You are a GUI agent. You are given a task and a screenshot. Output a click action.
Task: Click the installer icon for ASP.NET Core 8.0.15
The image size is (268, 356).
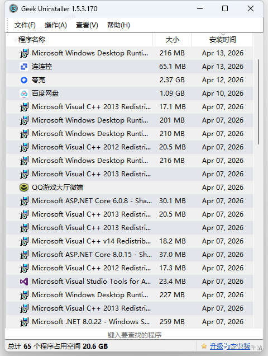24,255
